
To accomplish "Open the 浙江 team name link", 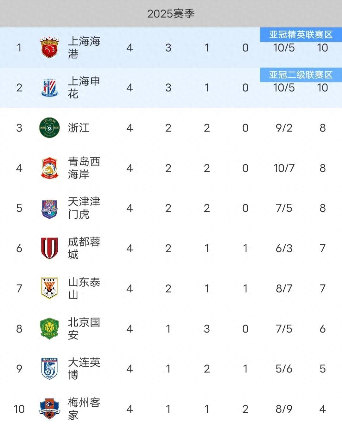I will click(79, 128).
